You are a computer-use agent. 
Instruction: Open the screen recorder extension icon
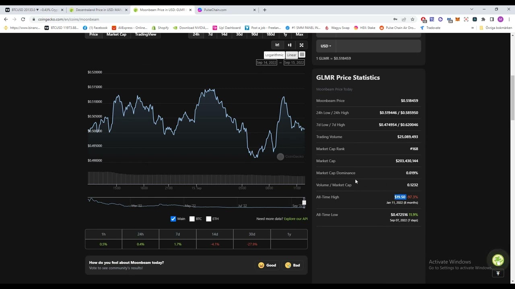(466, 19)
